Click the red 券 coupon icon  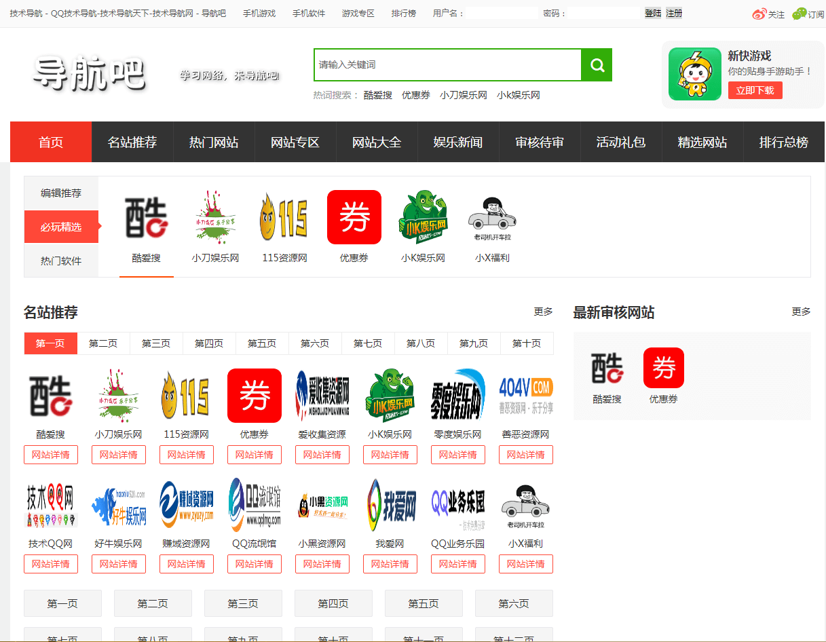[x=354, y=217]
